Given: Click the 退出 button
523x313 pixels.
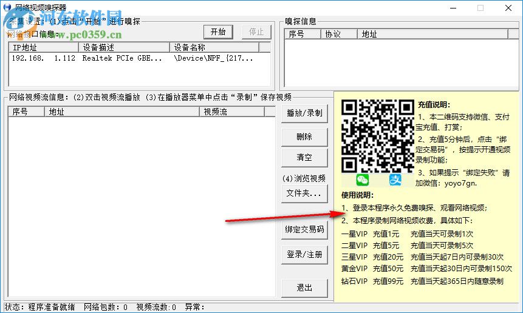Looking at the screenshot, I should pos(304,288).
